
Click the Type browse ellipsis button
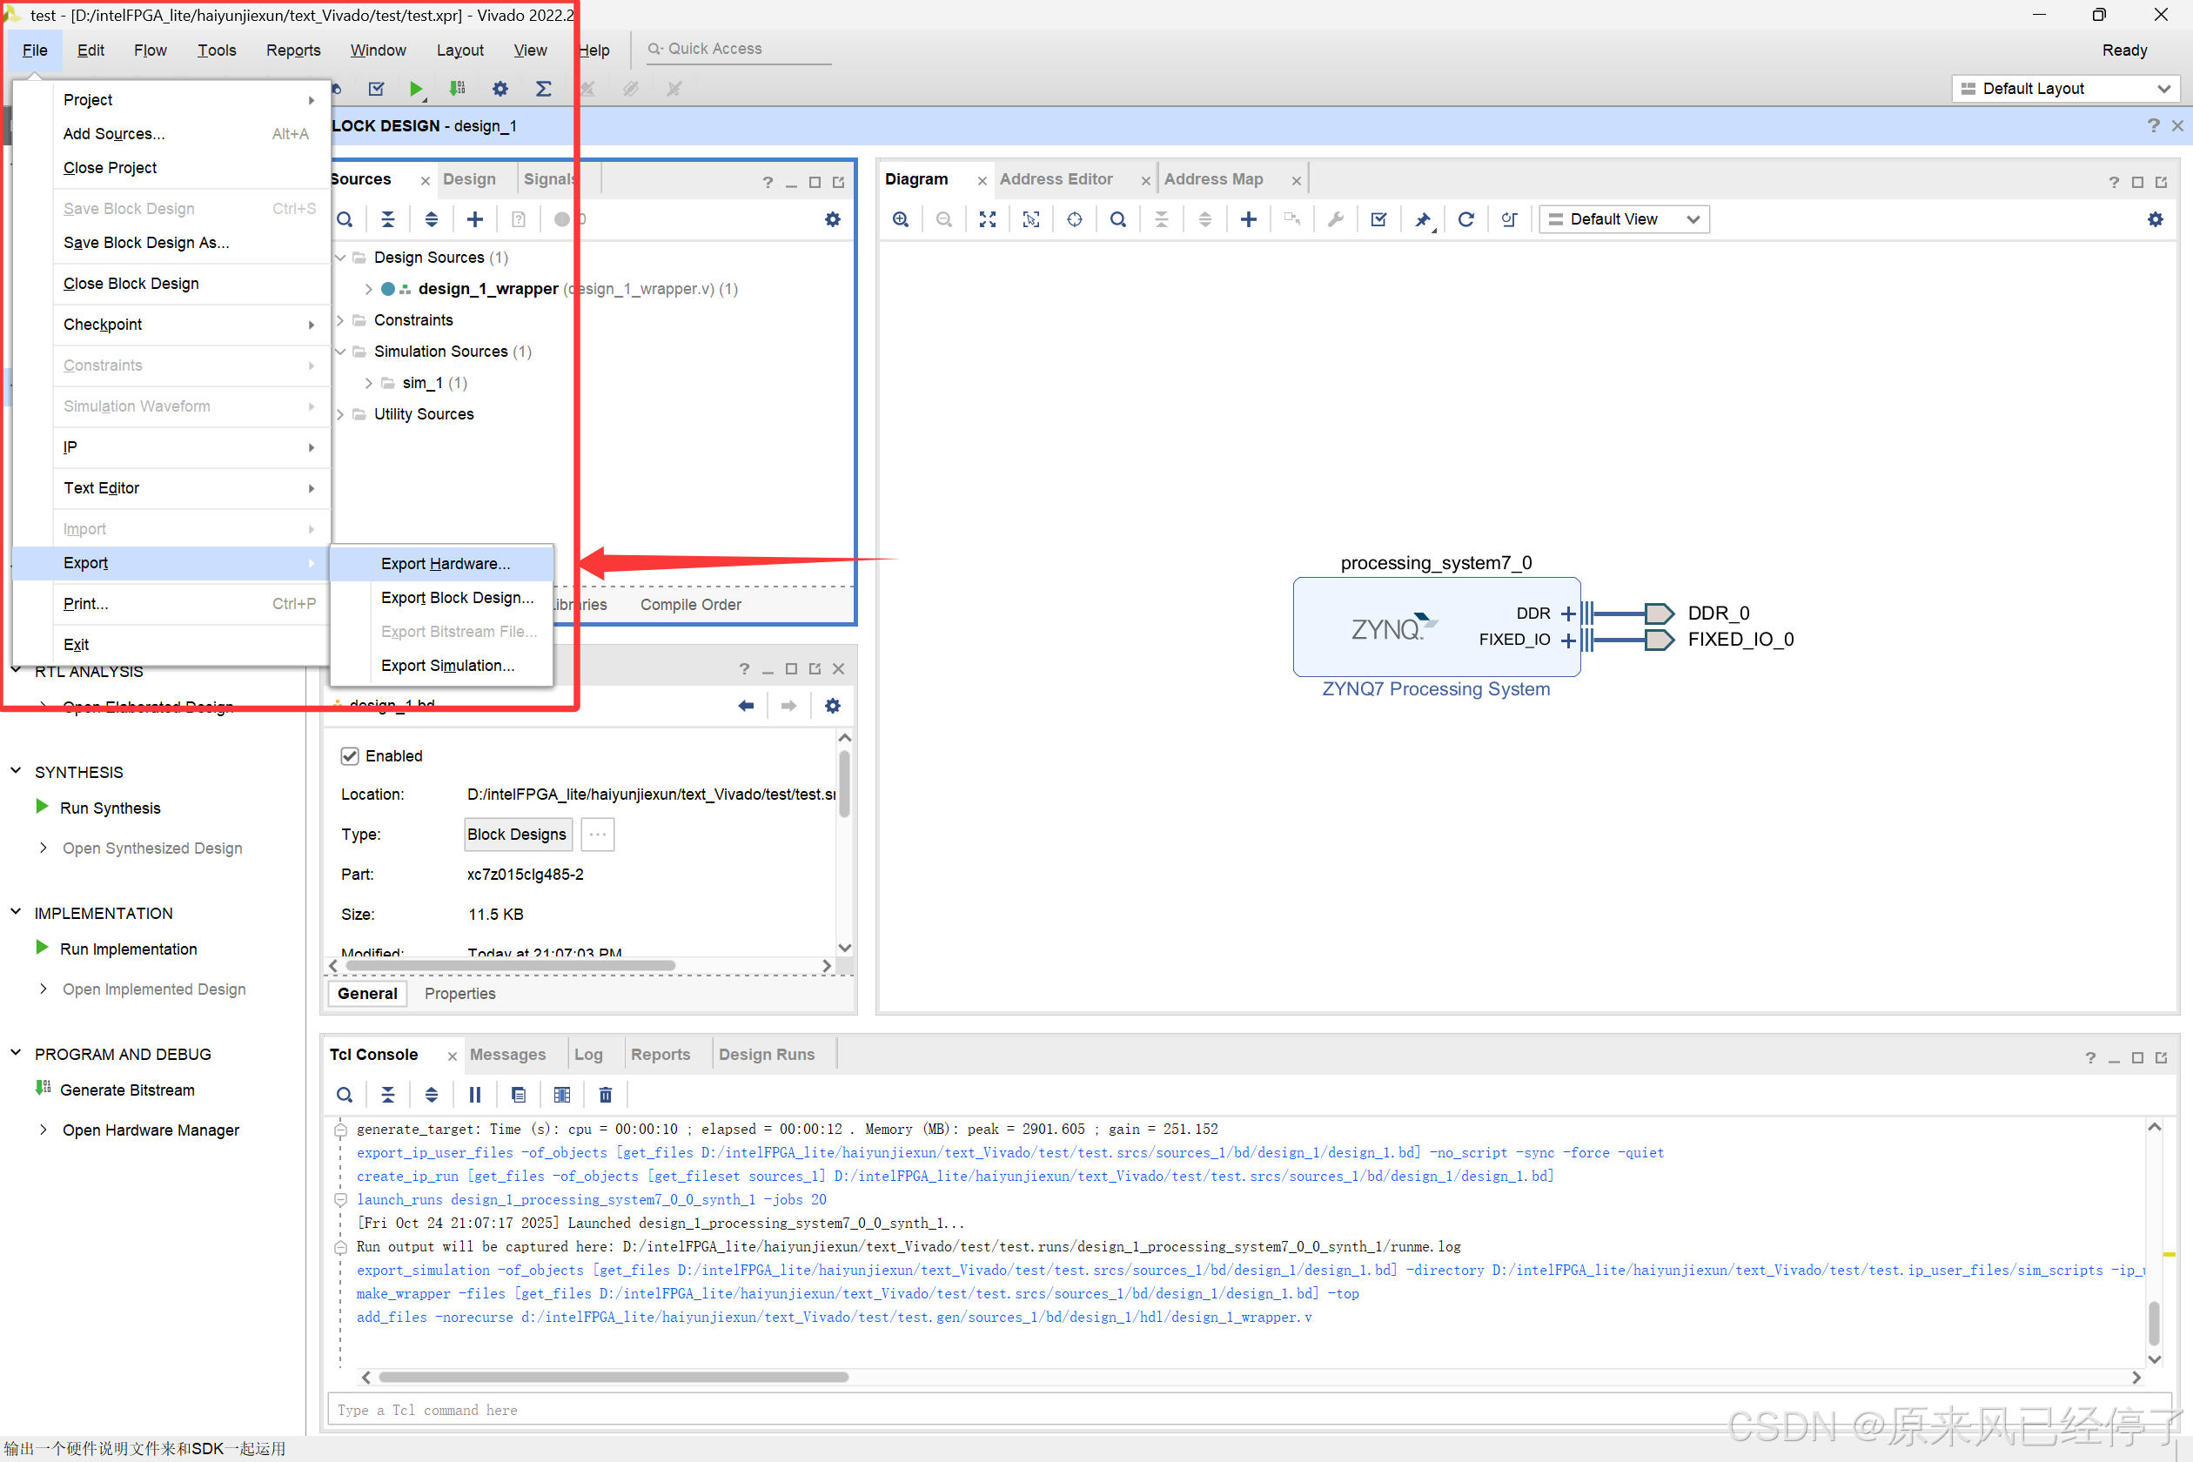point(597,835)
